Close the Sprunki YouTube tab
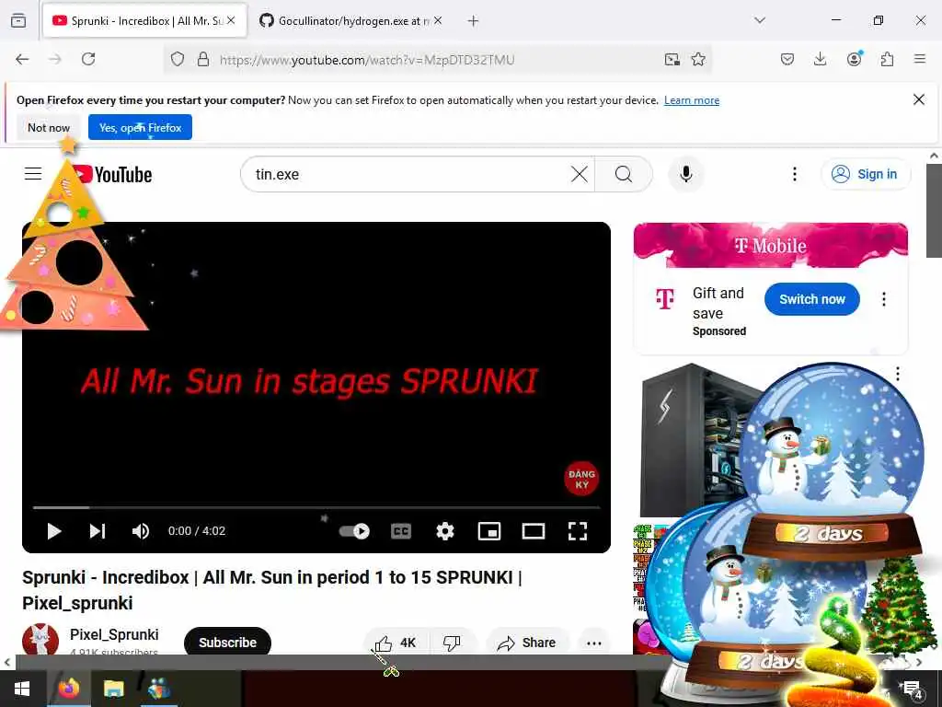Image resolution: width=942 pixels, height=707 pixels. pyautogui.click(x=231, y=20)
